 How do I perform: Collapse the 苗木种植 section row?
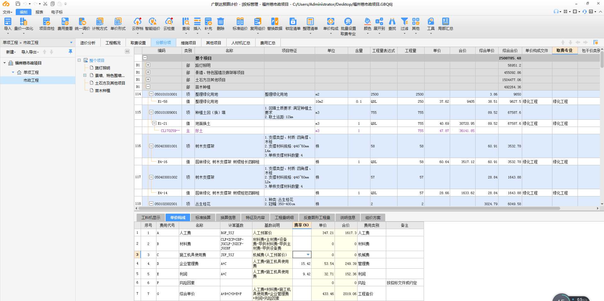148,87
